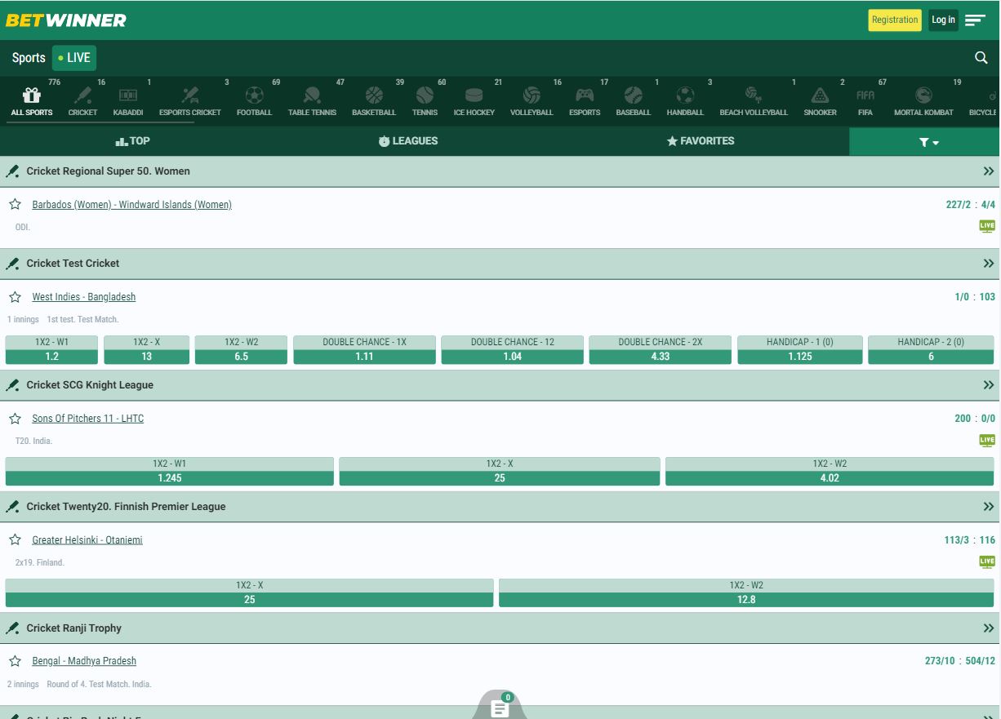Open the Esports gamepad icon
This screenshot has width=1001, height=719.
click(585, 95)
